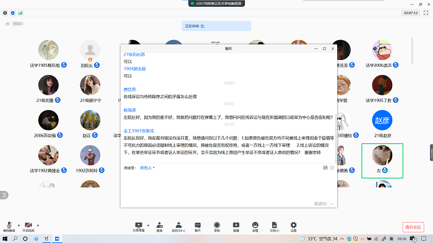Screen dimensions: 433x243
Task: Open the meeting settings gear
Action: point(294,227)
